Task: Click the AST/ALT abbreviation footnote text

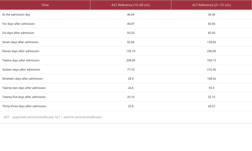Action: tap(53, 117)
